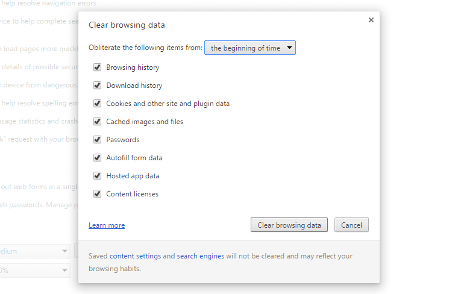Click the Clear browsing data dialog title
458x294 pixels.
point(127,25)
